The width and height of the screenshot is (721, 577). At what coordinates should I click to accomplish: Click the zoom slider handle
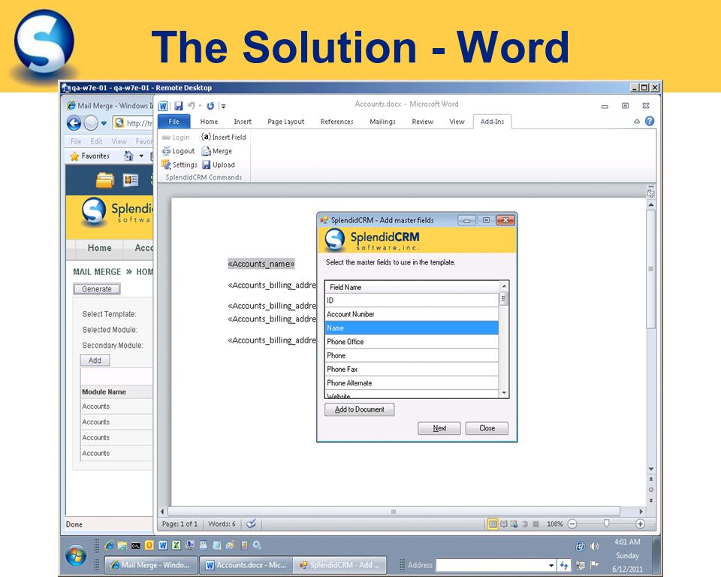607,523
